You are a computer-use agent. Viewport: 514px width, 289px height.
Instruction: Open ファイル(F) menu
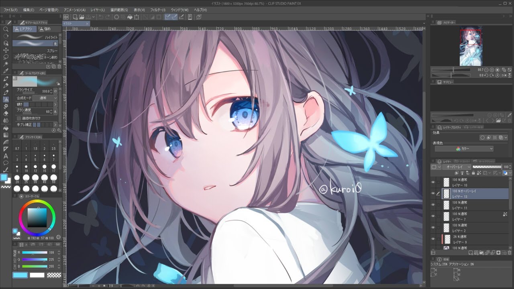[x=10, y=10]
